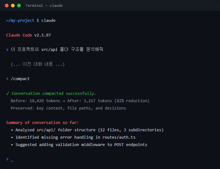Click the "(... 이전 대화 내용 ...)" placeholder line
Screen dimensions: 220x169
tap(38, 64)
